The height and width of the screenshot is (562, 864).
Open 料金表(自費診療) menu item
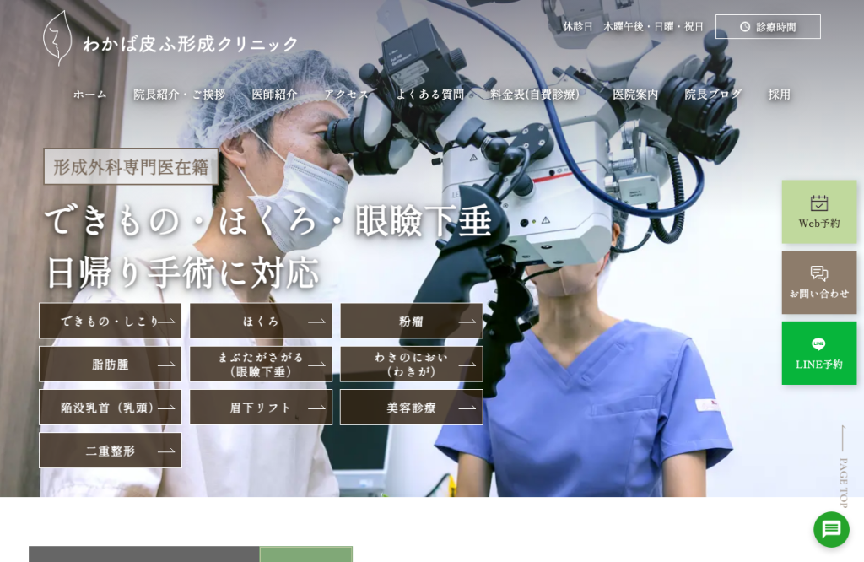coord(535,95)
